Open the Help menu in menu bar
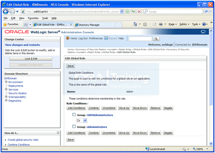215x153 pixels. (x=54, y=18)
